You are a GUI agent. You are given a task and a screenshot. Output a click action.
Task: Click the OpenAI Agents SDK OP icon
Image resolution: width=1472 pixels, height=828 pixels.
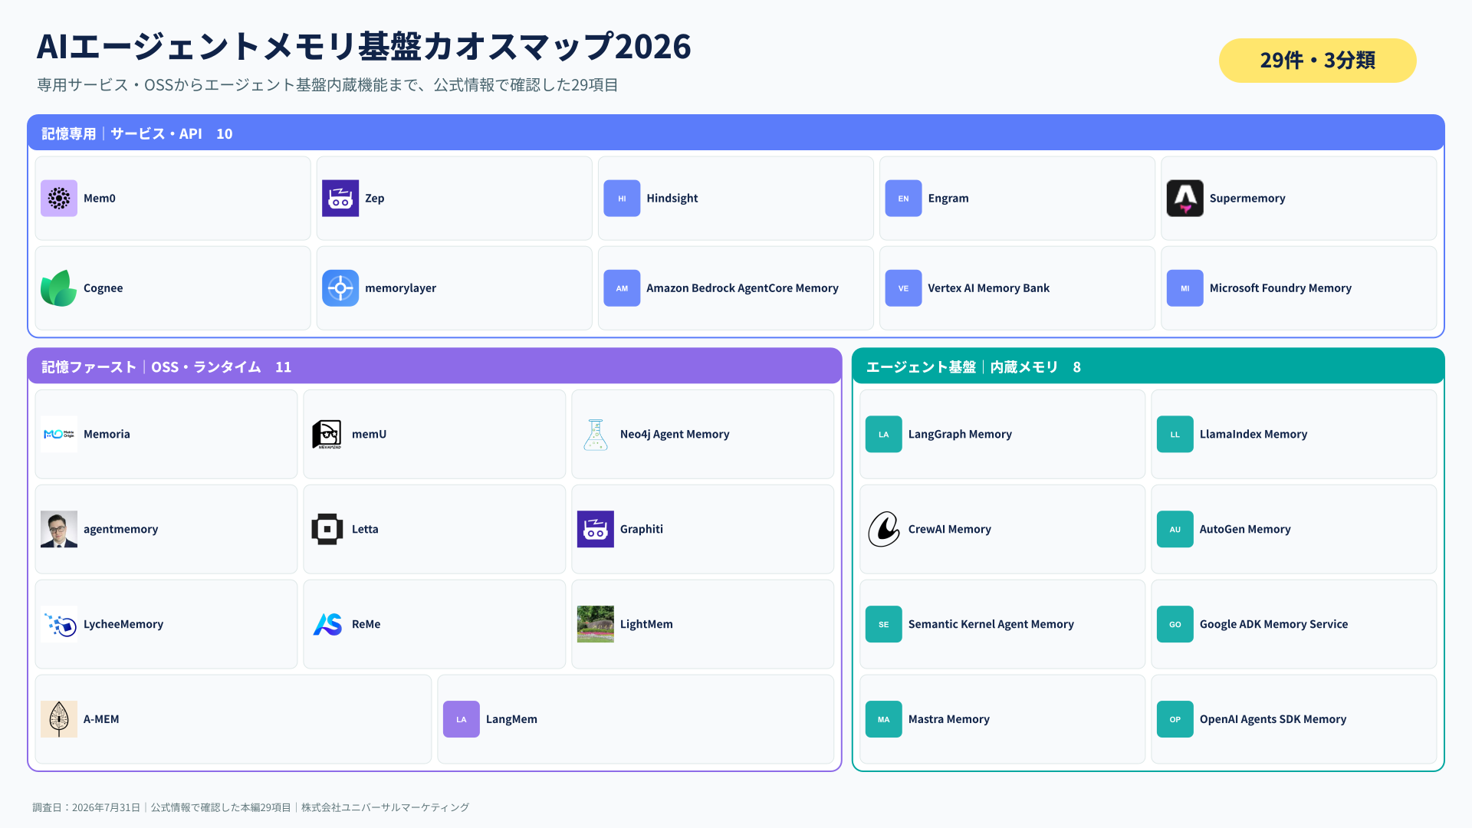pos(1175,719)
